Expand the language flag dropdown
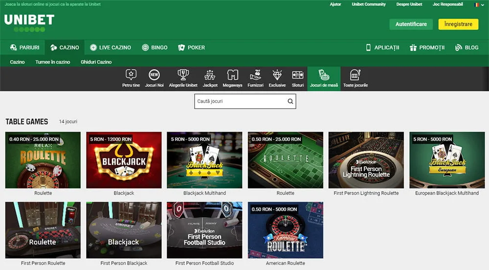This screenshot has width=489, height=270. (x=478, y=4)
